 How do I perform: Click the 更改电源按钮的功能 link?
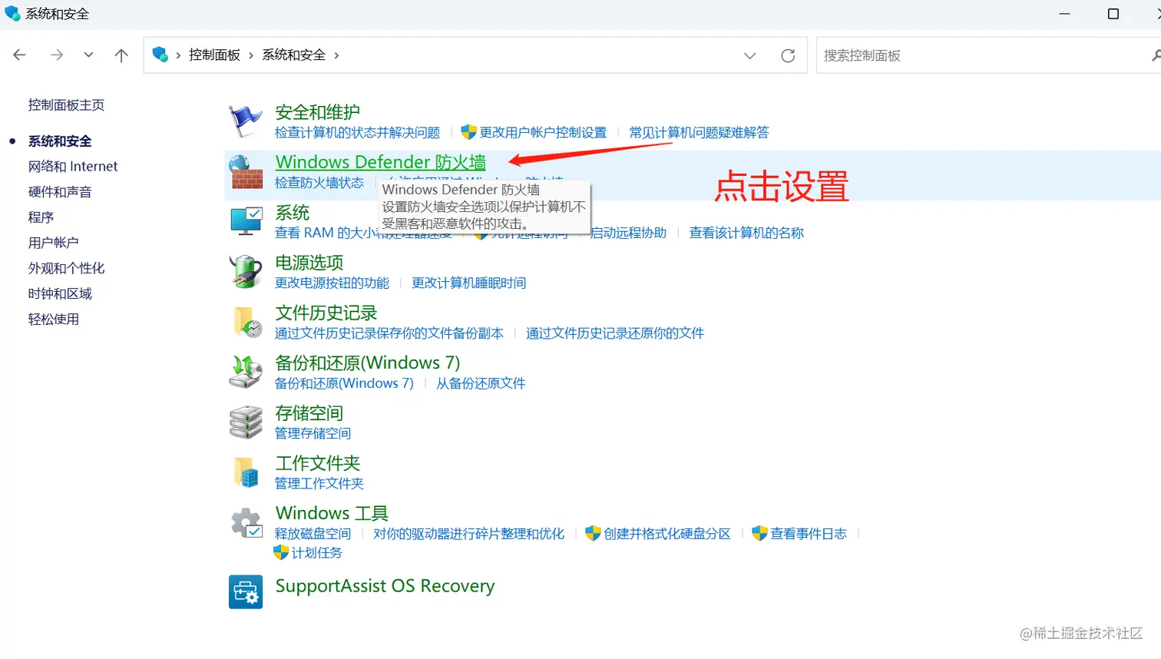point(332,283)
